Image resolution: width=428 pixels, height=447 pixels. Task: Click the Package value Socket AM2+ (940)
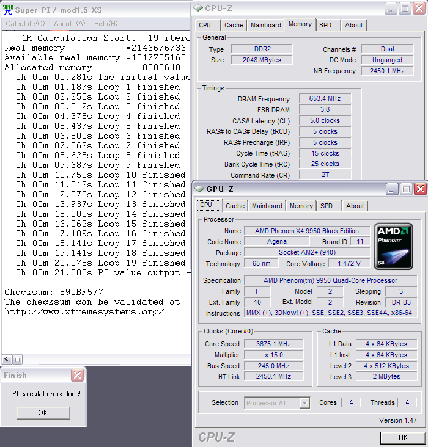click(307, 253)
